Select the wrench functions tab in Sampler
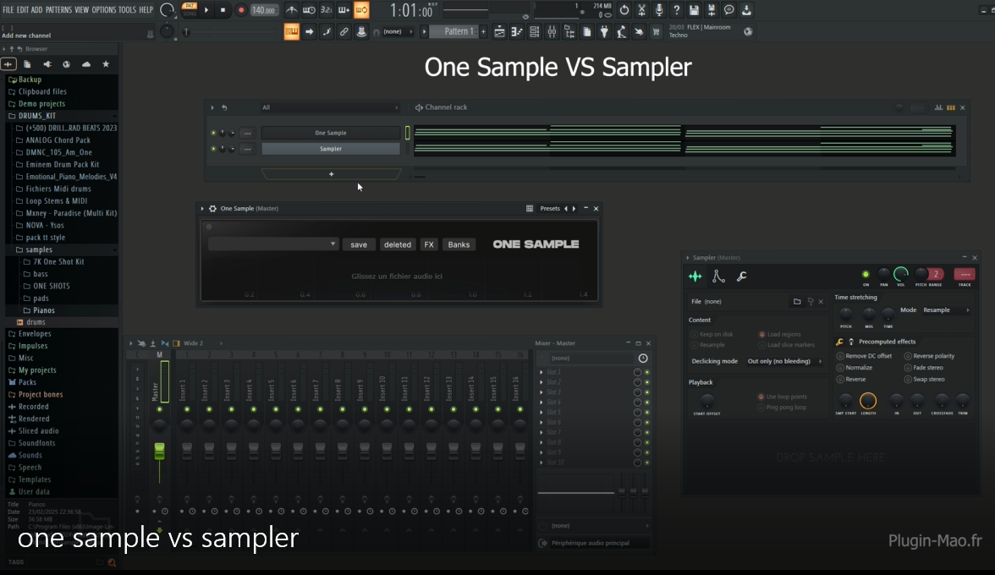 (x=742, y=277)
